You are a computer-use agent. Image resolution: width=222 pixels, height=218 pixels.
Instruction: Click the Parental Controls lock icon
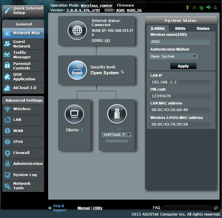click(7, 65)
